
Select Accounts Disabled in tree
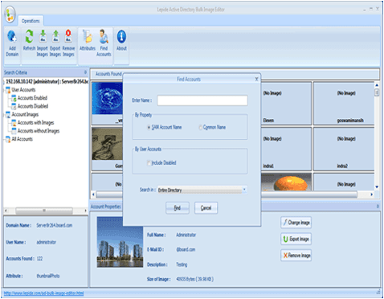pyautogui.click(x=33, y=106)
